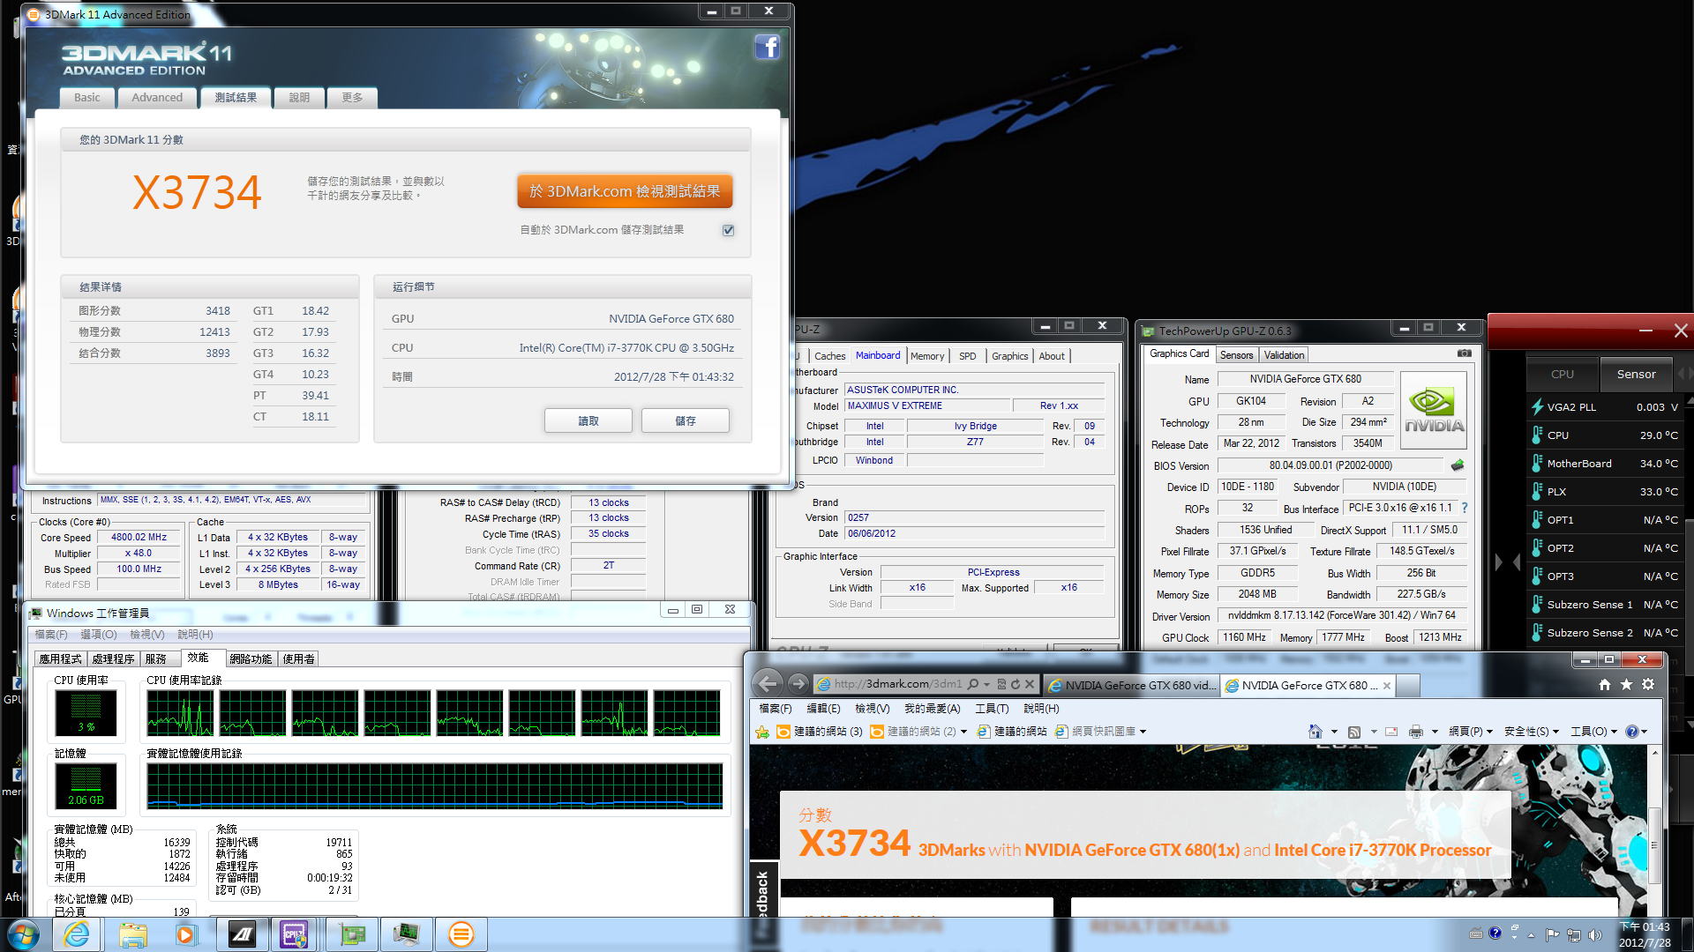Select the CPU tab in the red monitor window
The width and height of the screenshot is (1694, 952).
tap(1562, 375)
